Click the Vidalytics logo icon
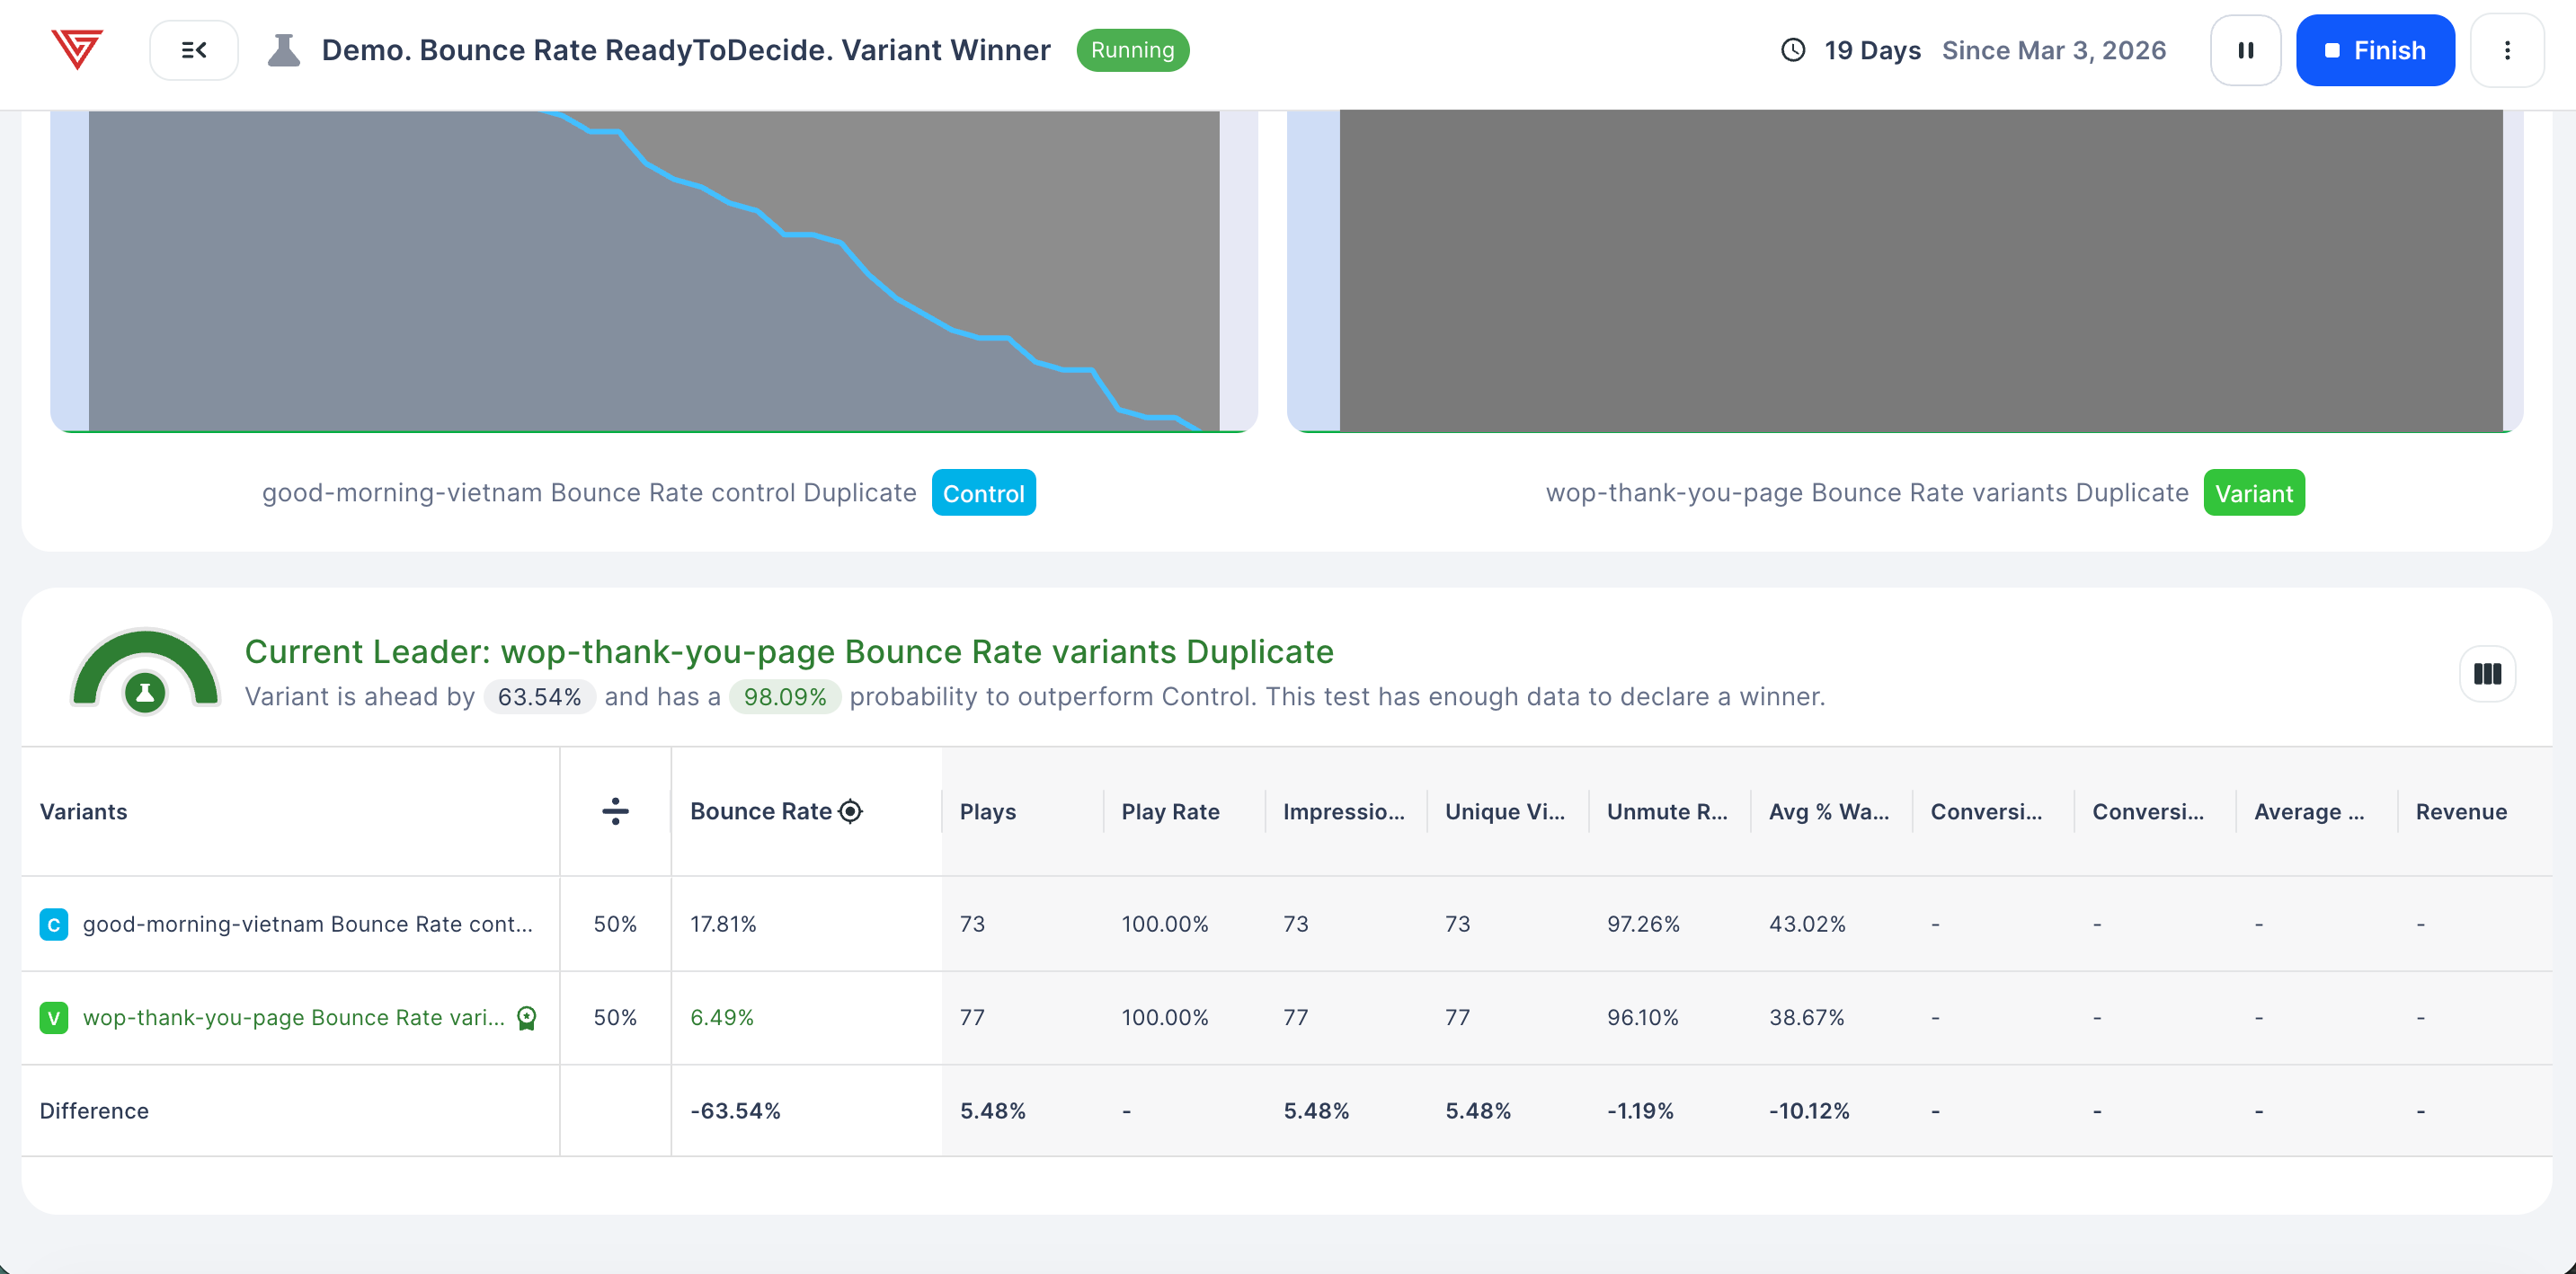Screen dimensions: 2576x1274 [x=76, y=49]
